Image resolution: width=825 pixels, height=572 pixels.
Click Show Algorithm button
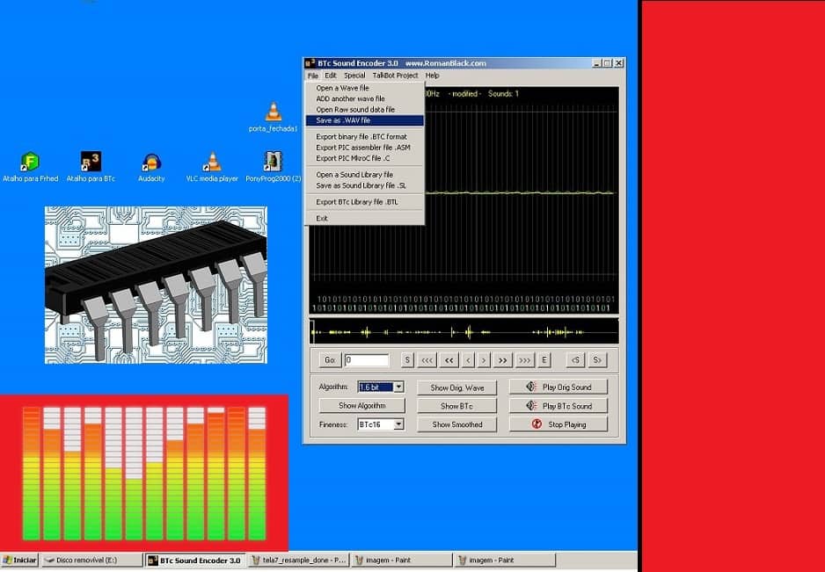point(362,406)
